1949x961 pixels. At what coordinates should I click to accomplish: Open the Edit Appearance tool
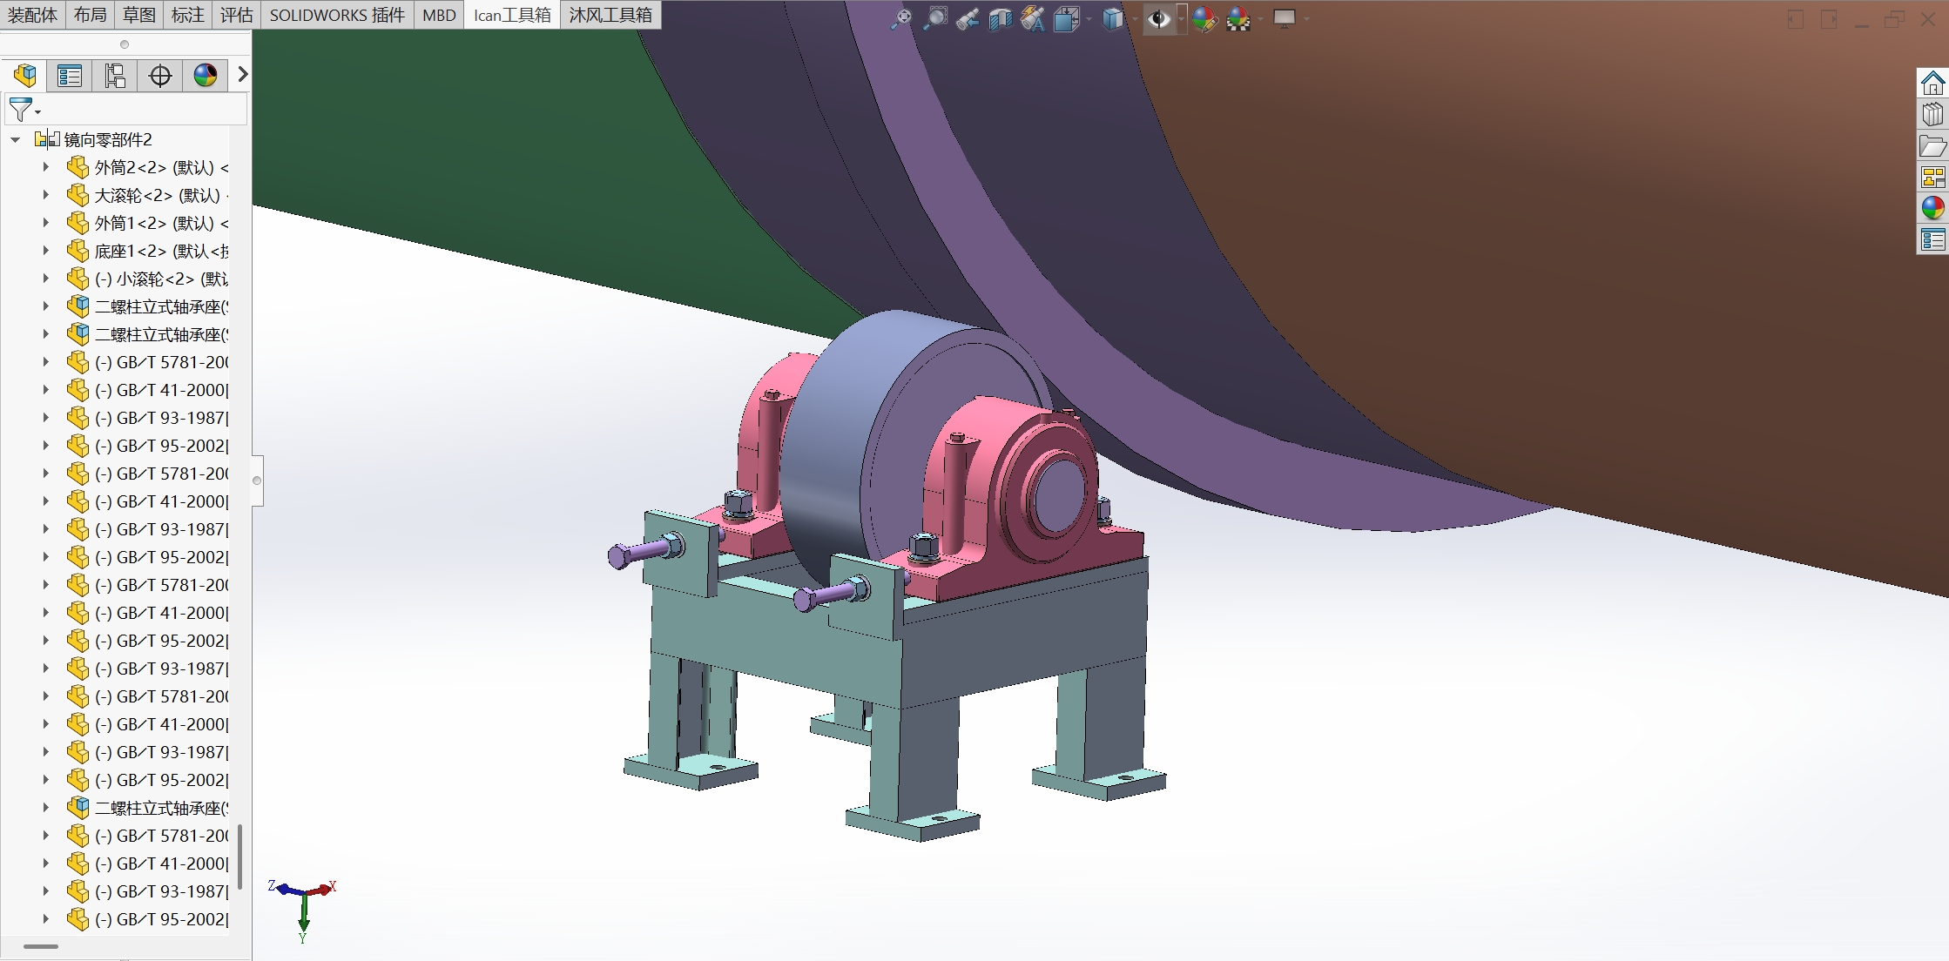pyautogui.click(x=1204, y=18)
